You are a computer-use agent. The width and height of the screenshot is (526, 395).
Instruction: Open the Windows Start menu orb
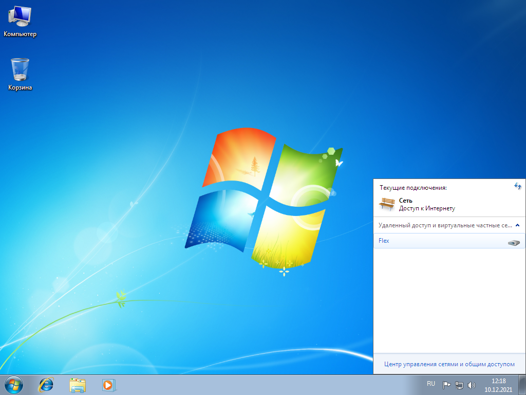pos(14,385)
